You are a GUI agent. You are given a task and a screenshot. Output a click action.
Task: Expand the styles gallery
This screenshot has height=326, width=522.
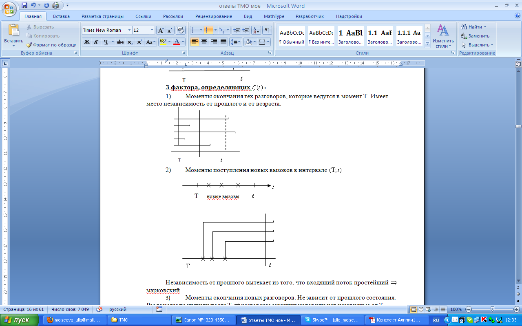point(427,43)
